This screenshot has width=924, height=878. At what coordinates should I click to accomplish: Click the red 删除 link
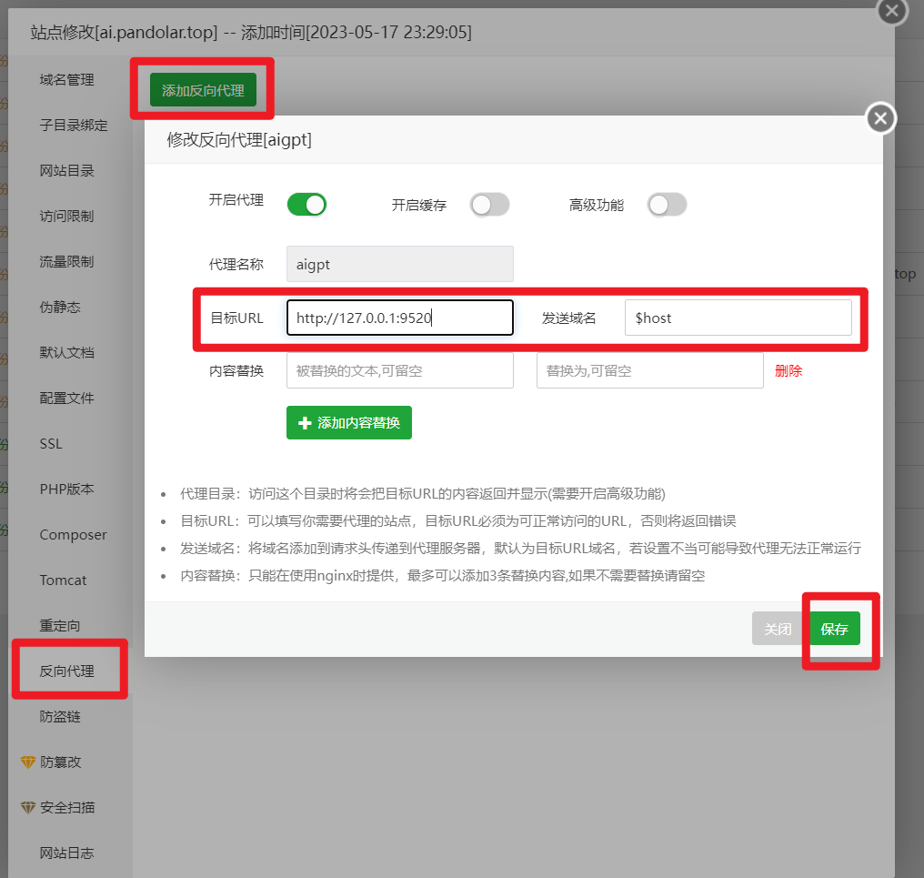click(x=788, y=371)
